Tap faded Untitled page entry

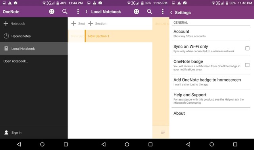click(162, 24)
